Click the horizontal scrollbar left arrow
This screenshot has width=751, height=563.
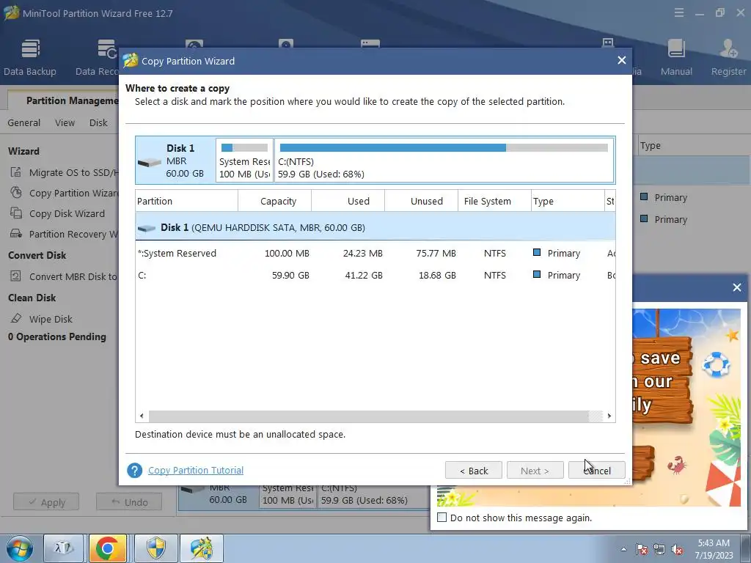click(142, 416)
